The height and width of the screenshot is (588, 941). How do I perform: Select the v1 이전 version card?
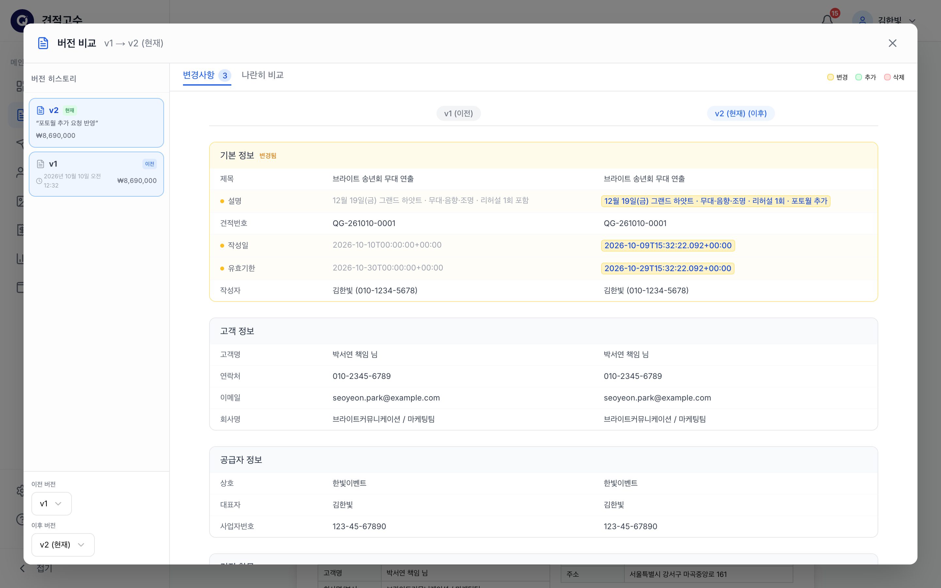tap(96, 174)
